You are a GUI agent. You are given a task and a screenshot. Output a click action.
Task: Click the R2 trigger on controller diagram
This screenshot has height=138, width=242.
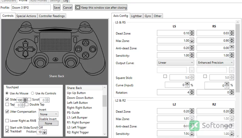[85, 24]
